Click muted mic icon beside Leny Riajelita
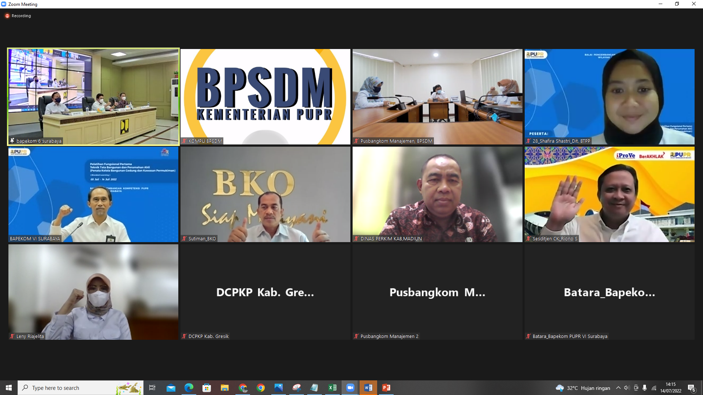703x395 pixels. [x=12, y=336]
